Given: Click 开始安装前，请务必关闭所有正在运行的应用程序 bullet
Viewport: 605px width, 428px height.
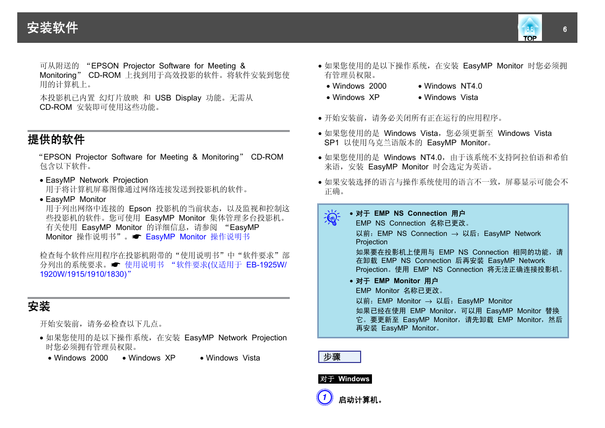Looking at the screenshot, I should tap(414, 118).
